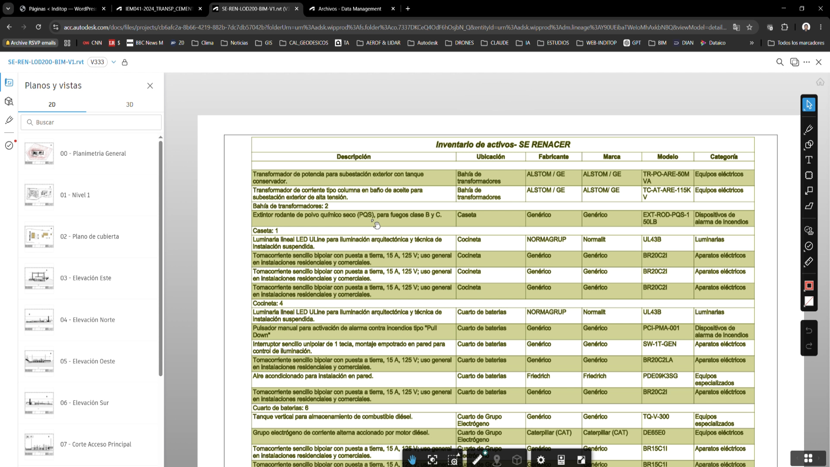Open Markups pencil sidebar icon
The width and height of the screenshot is (830, 467).
point(9,120)
